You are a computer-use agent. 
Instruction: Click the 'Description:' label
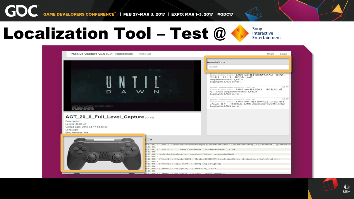73,121
